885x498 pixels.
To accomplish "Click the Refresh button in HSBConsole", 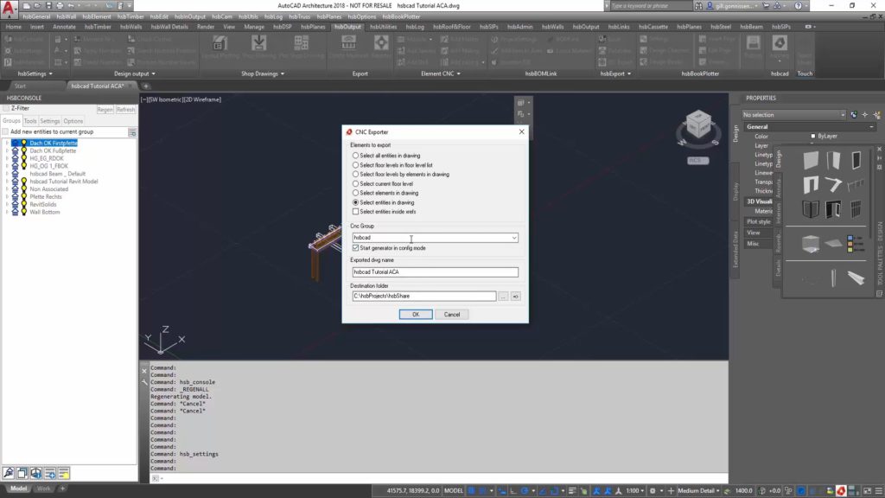I will click(x=125, y=110).
